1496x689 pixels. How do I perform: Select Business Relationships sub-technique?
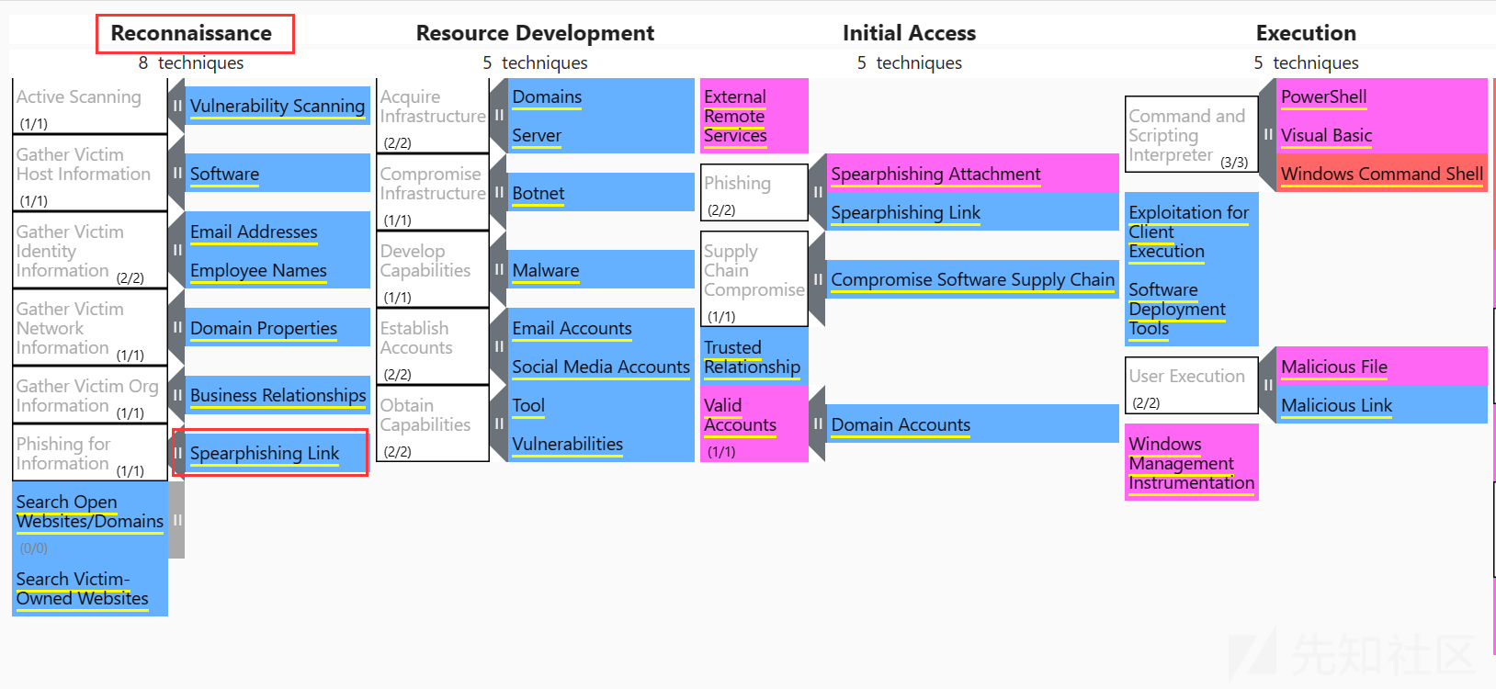coord(278,395)
